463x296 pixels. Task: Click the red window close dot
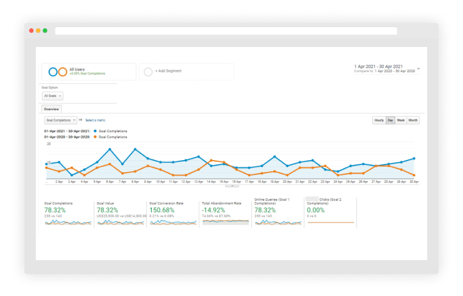[31, 30]
